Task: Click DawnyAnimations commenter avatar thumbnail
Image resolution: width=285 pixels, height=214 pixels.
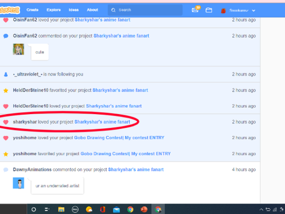Action: pos(18,183)
